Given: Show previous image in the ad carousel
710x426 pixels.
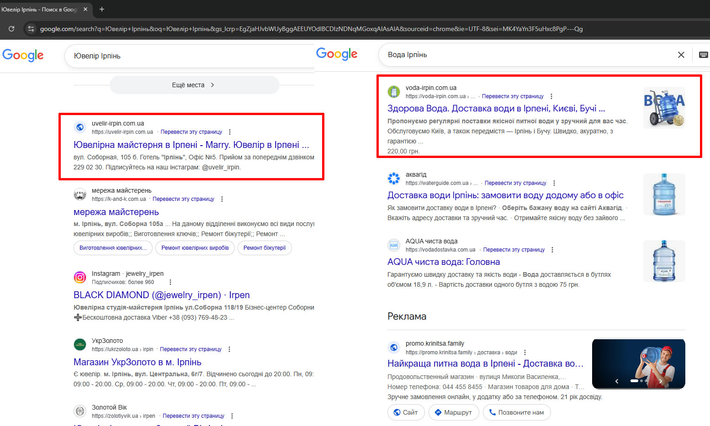Looking at the screenshot, I should (x=617, y=381).
